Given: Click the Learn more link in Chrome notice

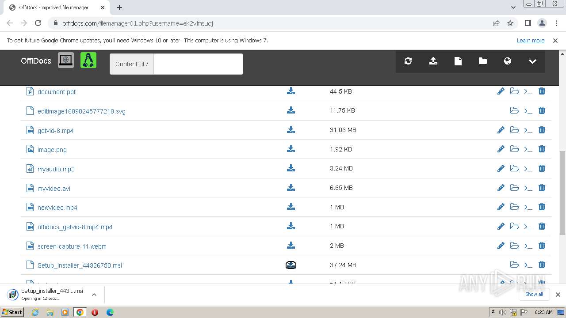Looking at the screenshot, I should click(531, 40).
